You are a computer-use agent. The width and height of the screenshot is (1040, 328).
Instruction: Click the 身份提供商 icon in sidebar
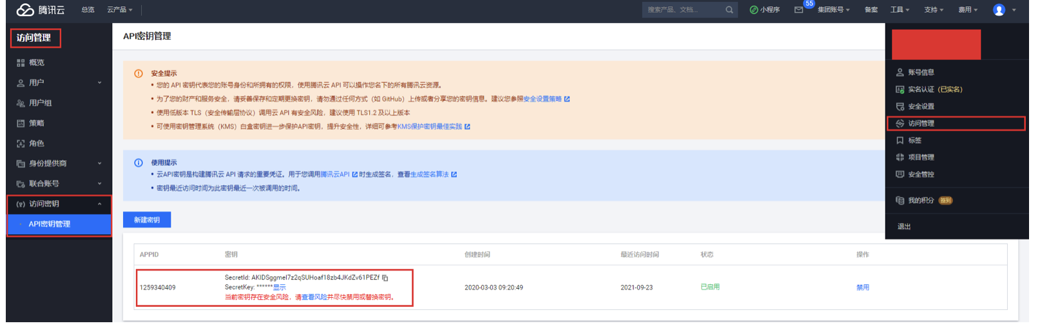[x=21, y=164]
